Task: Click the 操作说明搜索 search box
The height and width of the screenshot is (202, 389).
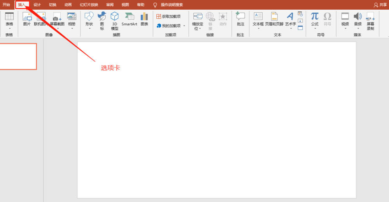Action: (x=172, y=5)
